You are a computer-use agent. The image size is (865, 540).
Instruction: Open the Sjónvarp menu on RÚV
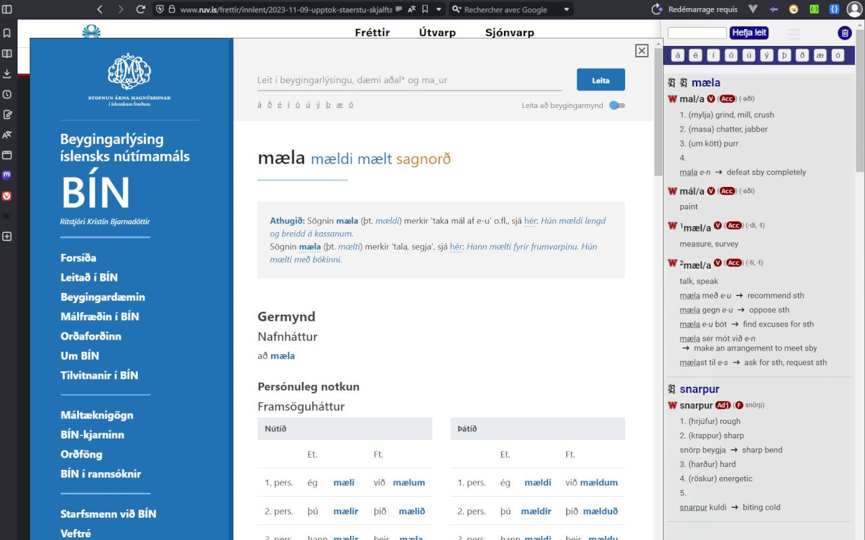click(510, 32)
